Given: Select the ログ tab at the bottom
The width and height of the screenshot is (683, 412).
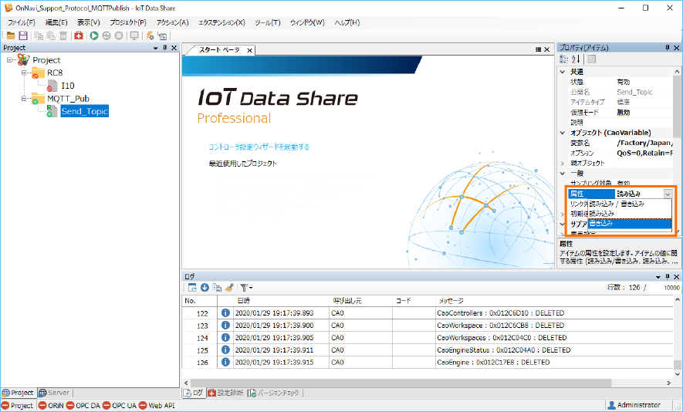Looking at the screenshot, I should point(194,393).
